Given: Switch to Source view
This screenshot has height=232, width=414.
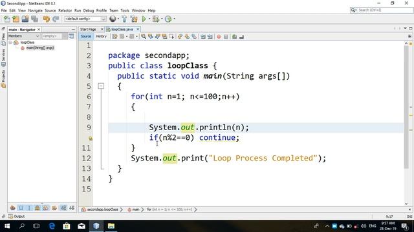Looking at the screenshot, I should [x=86, y=36].
